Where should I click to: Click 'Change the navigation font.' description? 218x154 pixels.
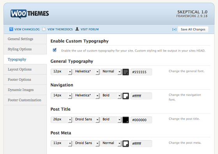pyautogui.click(x=185, y=97)
